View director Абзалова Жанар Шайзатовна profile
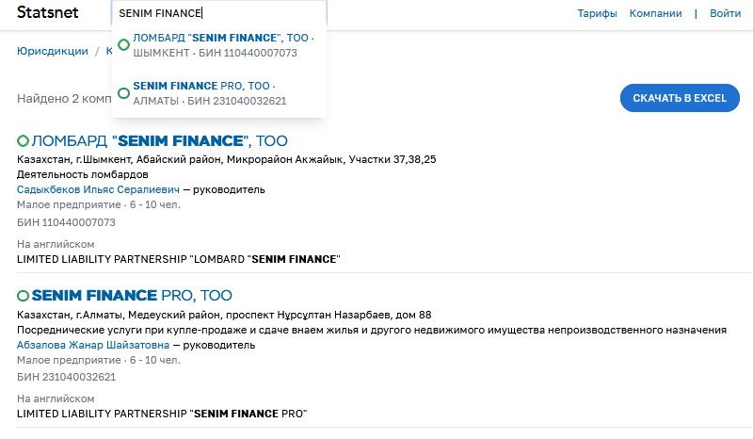The image size is (753, 439). click(x=93, y=345)
